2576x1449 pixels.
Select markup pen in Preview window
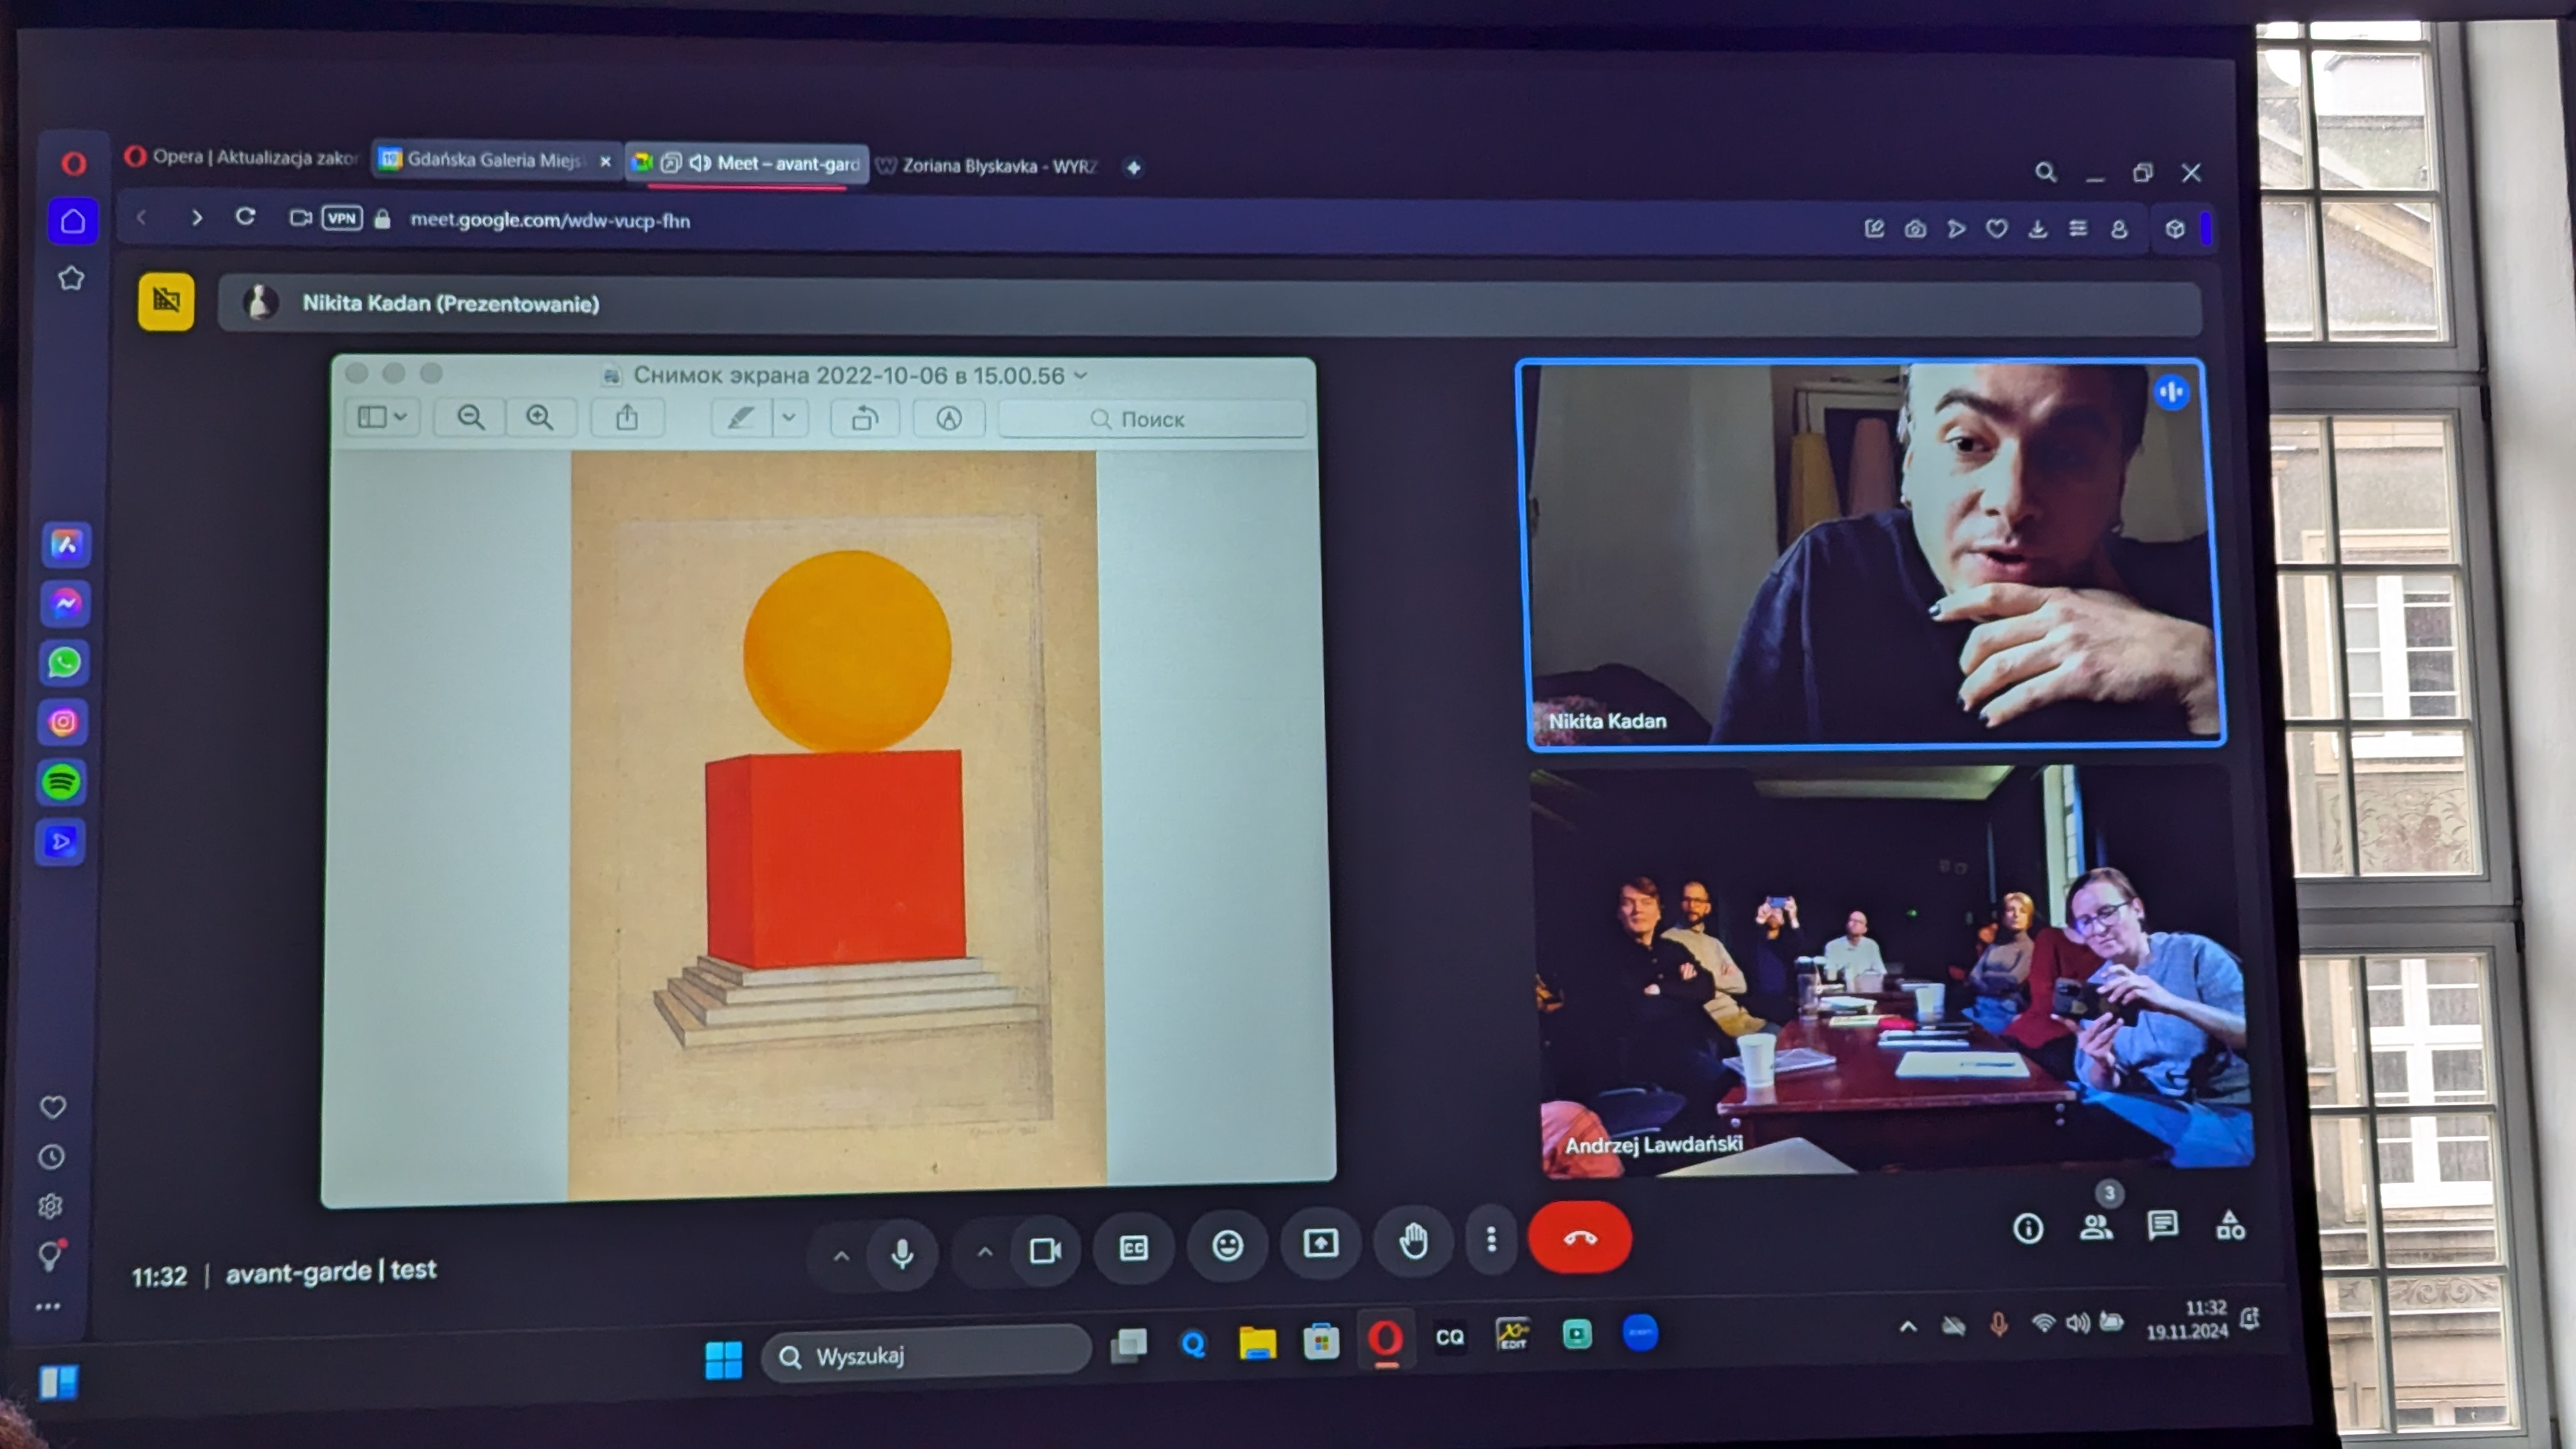(740, 417)
